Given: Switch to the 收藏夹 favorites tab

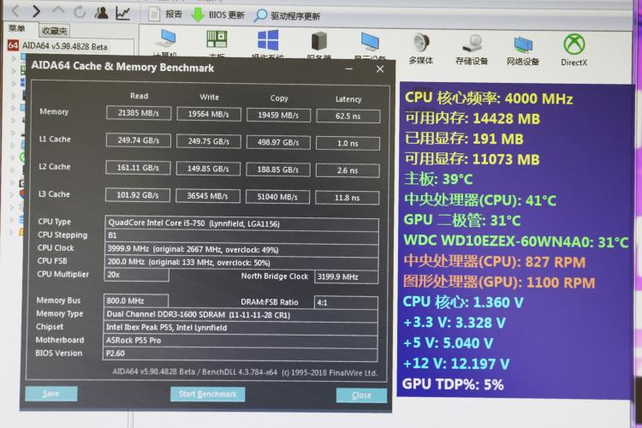Looking at the screenshot, I should (54, 31).
